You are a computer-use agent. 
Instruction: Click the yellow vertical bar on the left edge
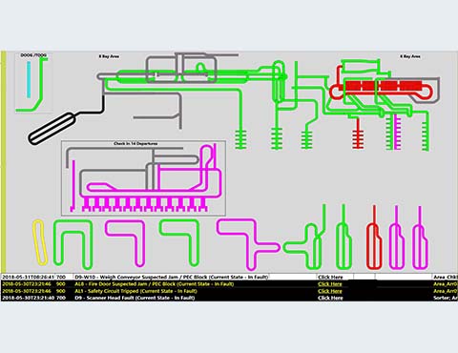pyautogui.click(x=4, y=162)
